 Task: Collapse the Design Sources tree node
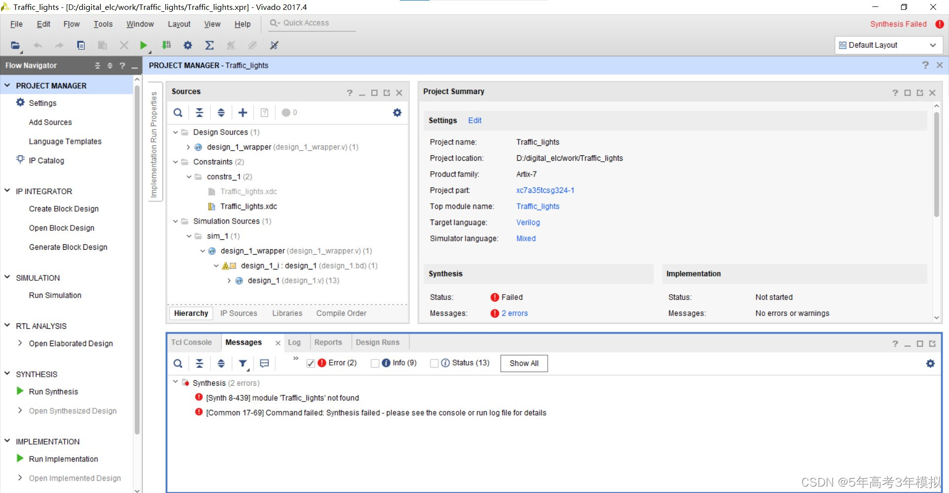175,132
